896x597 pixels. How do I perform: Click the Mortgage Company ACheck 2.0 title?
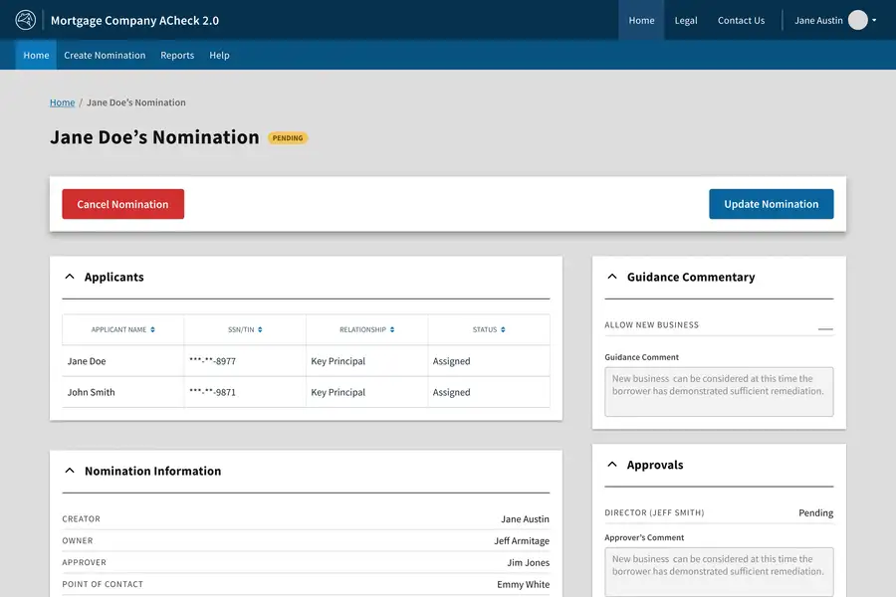[x=134, y=21]
